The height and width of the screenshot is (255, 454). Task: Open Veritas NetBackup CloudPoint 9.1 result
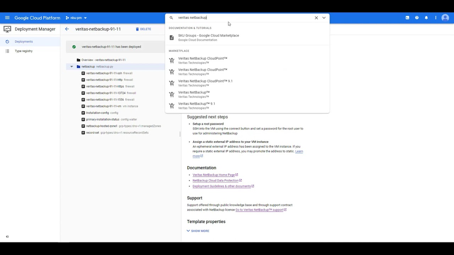[247, 83]
